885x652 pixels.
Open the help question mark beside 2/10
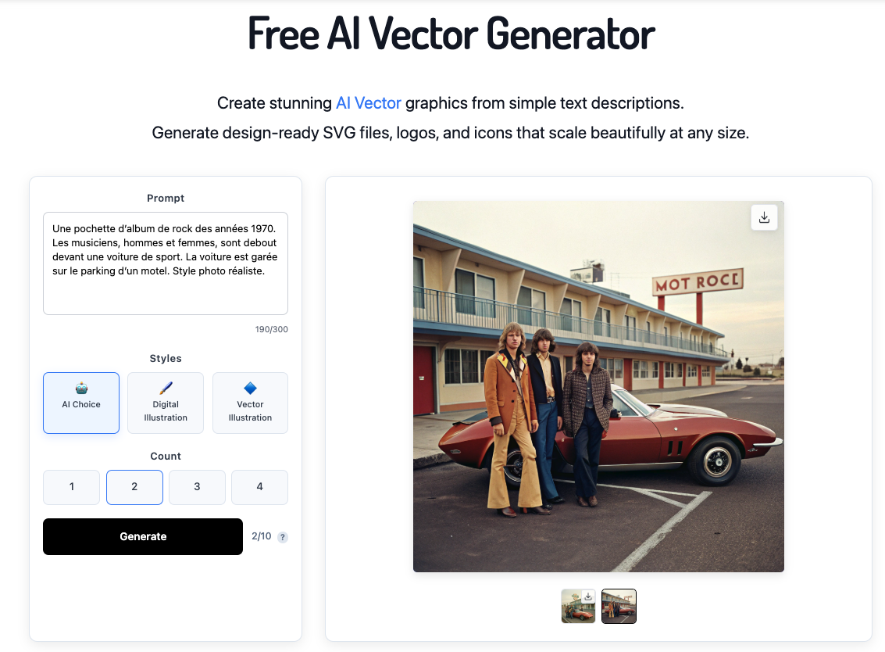283,537
